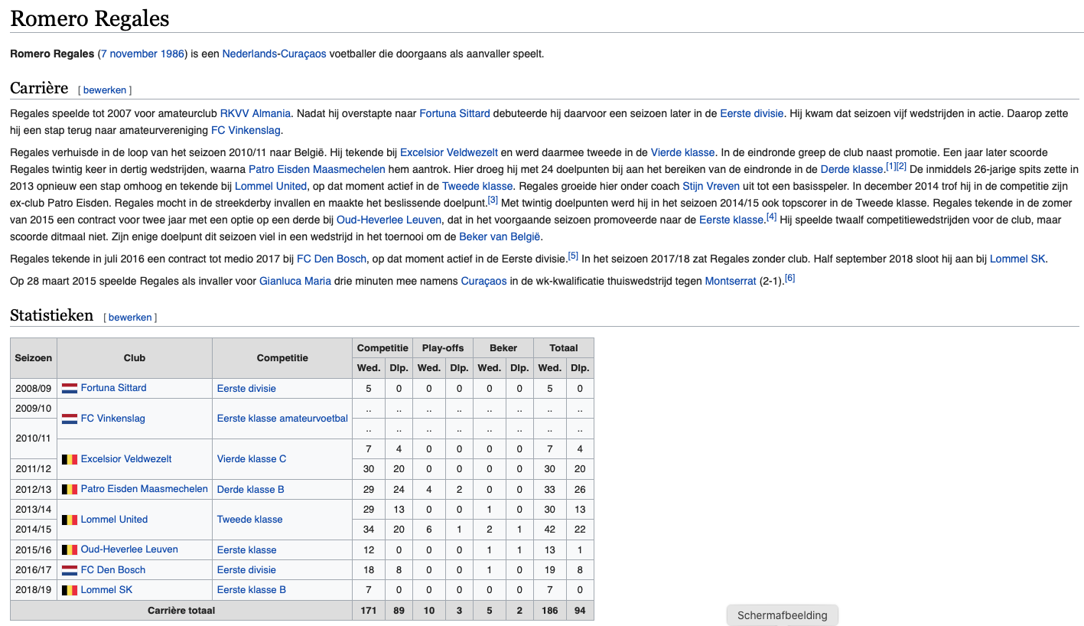Click the Schermafbeelding button
Screen dimensions: 1084x626
(x=783, y=615)
